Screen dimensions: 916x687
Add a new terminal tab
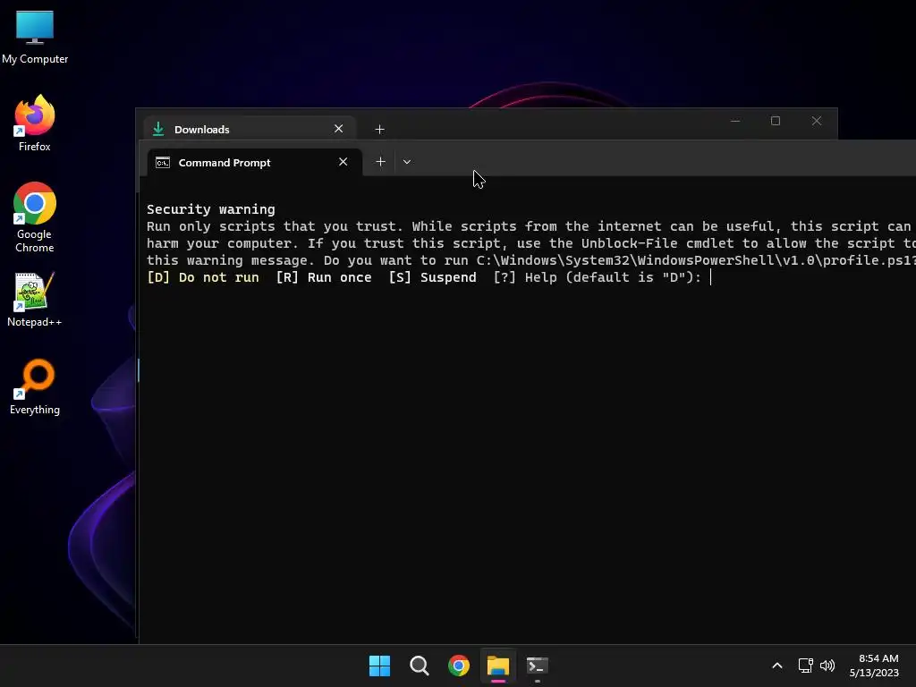[380, 162]
